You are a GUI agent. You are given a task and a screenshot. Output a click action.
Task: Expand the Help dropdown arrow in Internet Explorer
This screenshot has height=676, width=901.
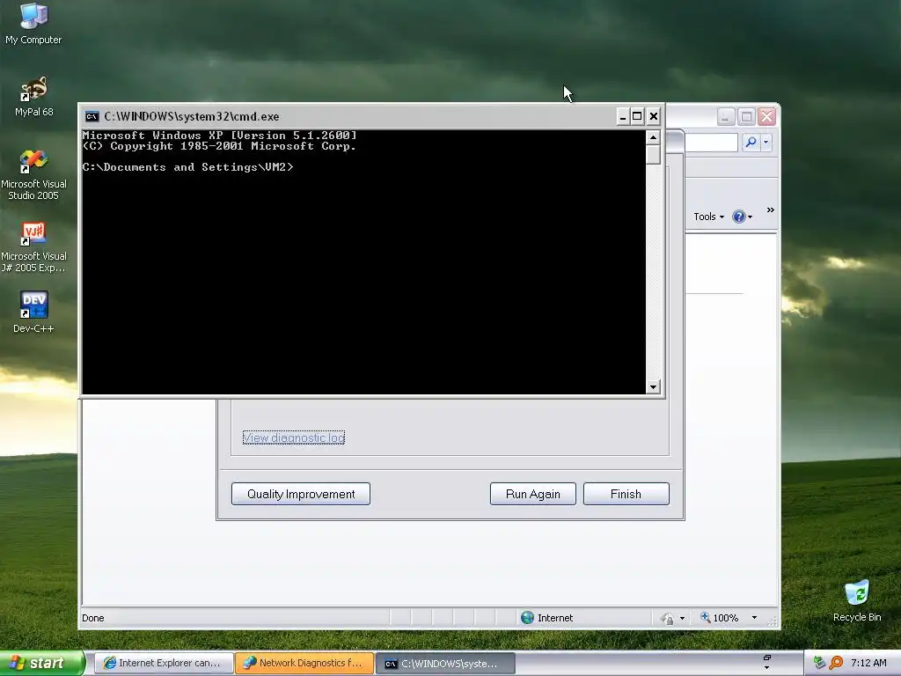pos(750,217)
